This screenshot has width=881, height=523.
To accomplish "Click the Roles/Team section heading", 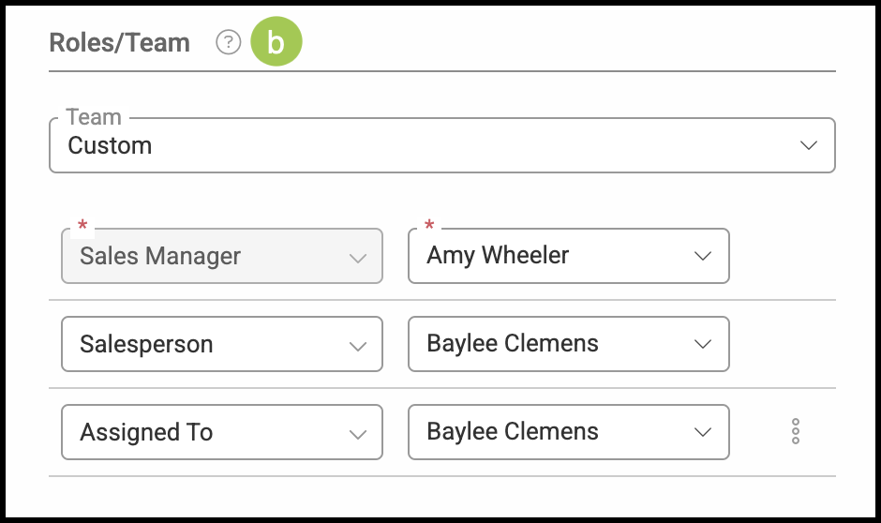I will pos(119,43).
